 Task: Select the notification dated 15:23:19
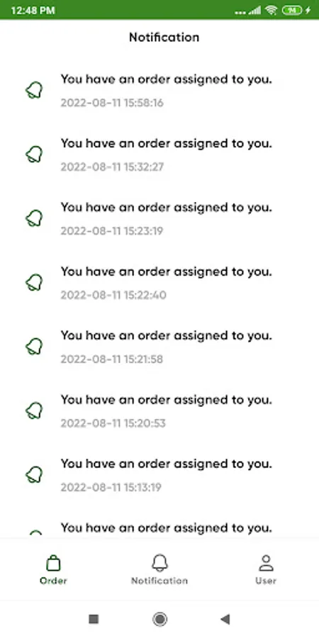[159, 218]
